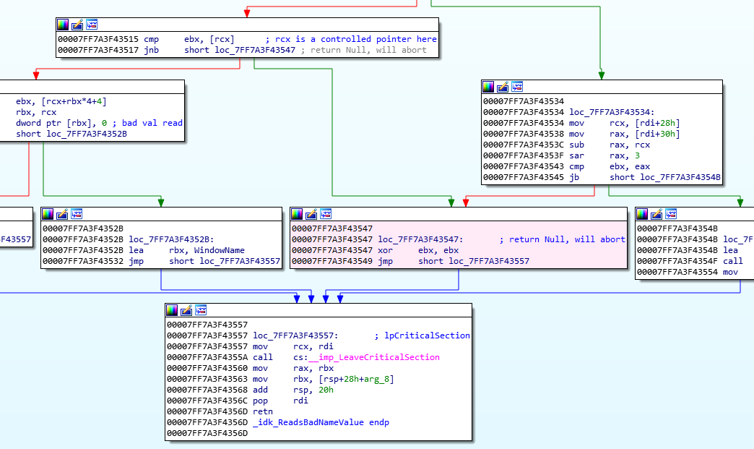Click the group icon on the loc_7FF7A3F43557 block

[x=201, y=310]
